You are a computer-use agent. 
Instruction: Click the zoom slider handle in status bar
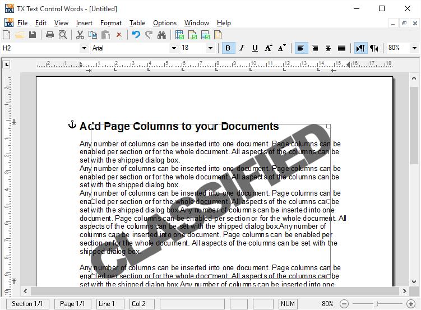[x=376, y=304]
